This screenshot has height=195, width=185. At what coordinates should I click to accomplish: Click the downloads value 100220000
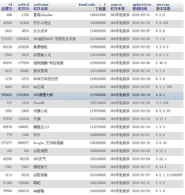coord(98,191)
